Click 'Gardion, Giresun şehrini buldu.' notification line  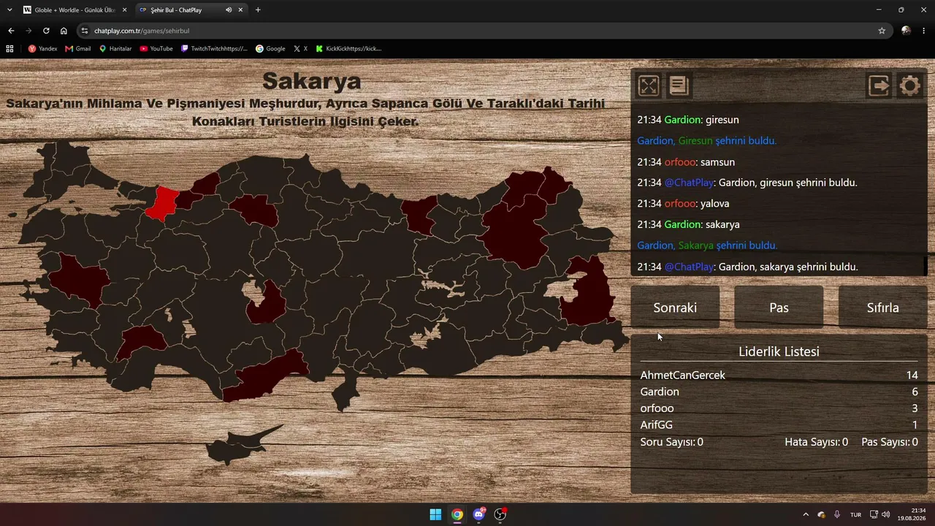707,140
